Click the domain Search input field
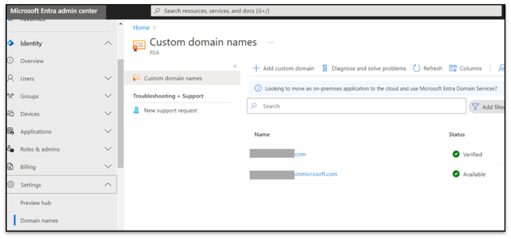Viewport: 511px width, 239px height. (x=358, y=106)
